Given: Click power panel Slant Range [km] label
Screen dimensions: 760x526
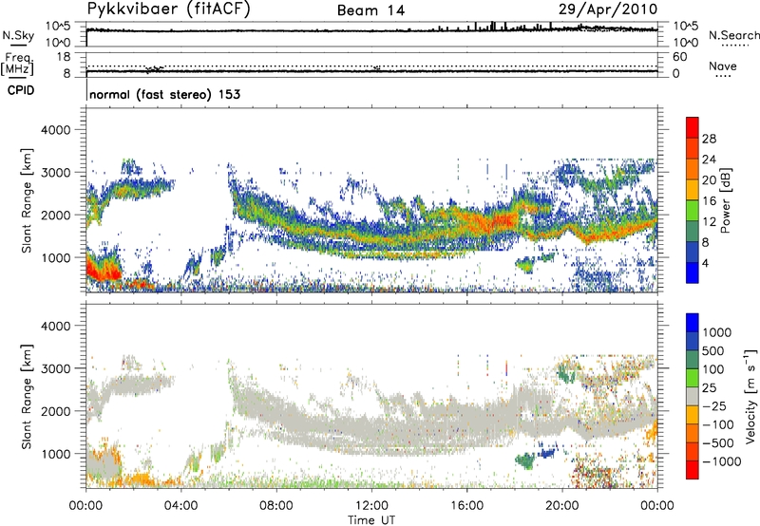Looking at the screenshot, I should coord(27,200).
